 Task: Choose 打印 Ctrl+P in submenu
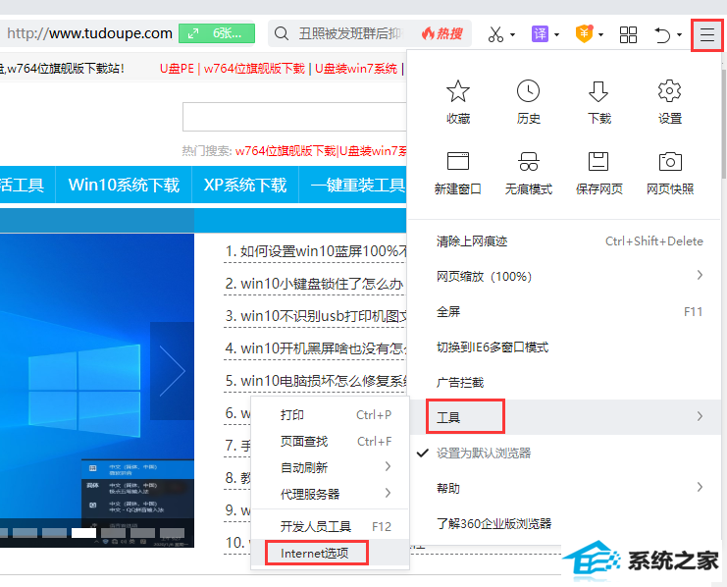(x=330, y=414)
